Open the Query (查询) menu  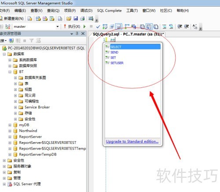point(53,11)
